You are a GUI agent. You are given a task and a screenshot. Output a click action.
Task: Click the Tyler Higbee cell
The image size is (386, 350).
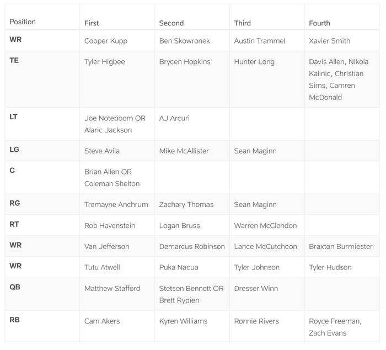pyautogui.click(x=105, y=62)
